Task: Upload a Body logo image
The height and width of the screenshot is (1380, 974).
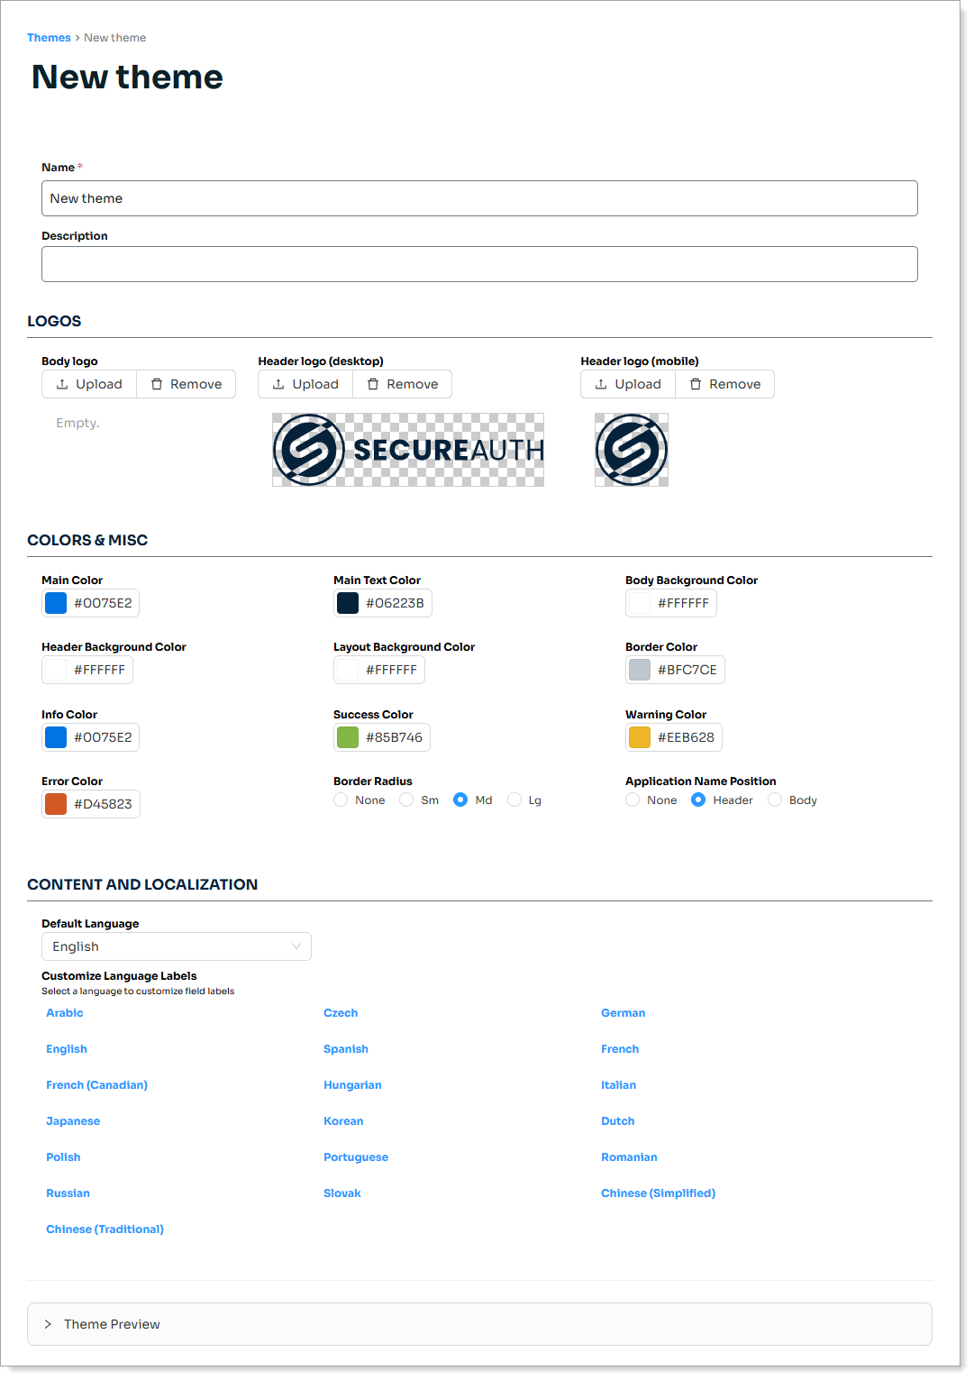Action: pos(87,383)
